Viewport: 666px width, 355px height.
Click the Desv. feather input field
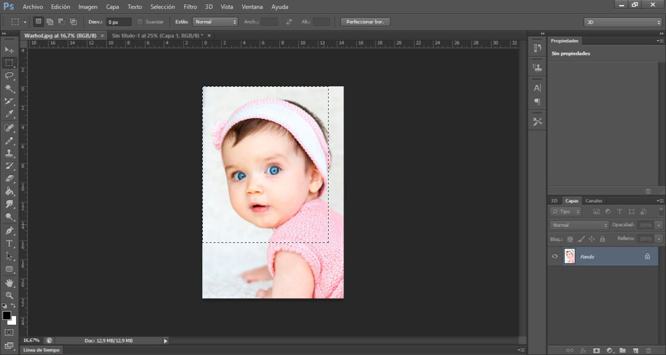tap(118, 22)
